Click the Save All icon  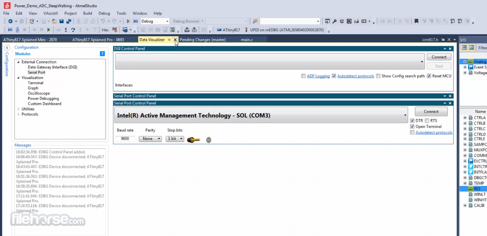click(x=69, y=21)
